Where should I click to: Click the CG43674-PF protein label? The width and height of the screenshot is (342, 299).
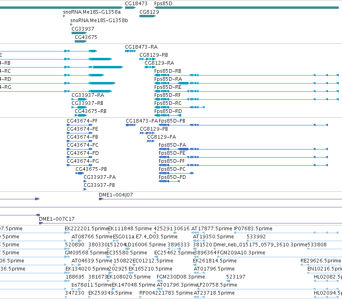(x=82, y=121)
